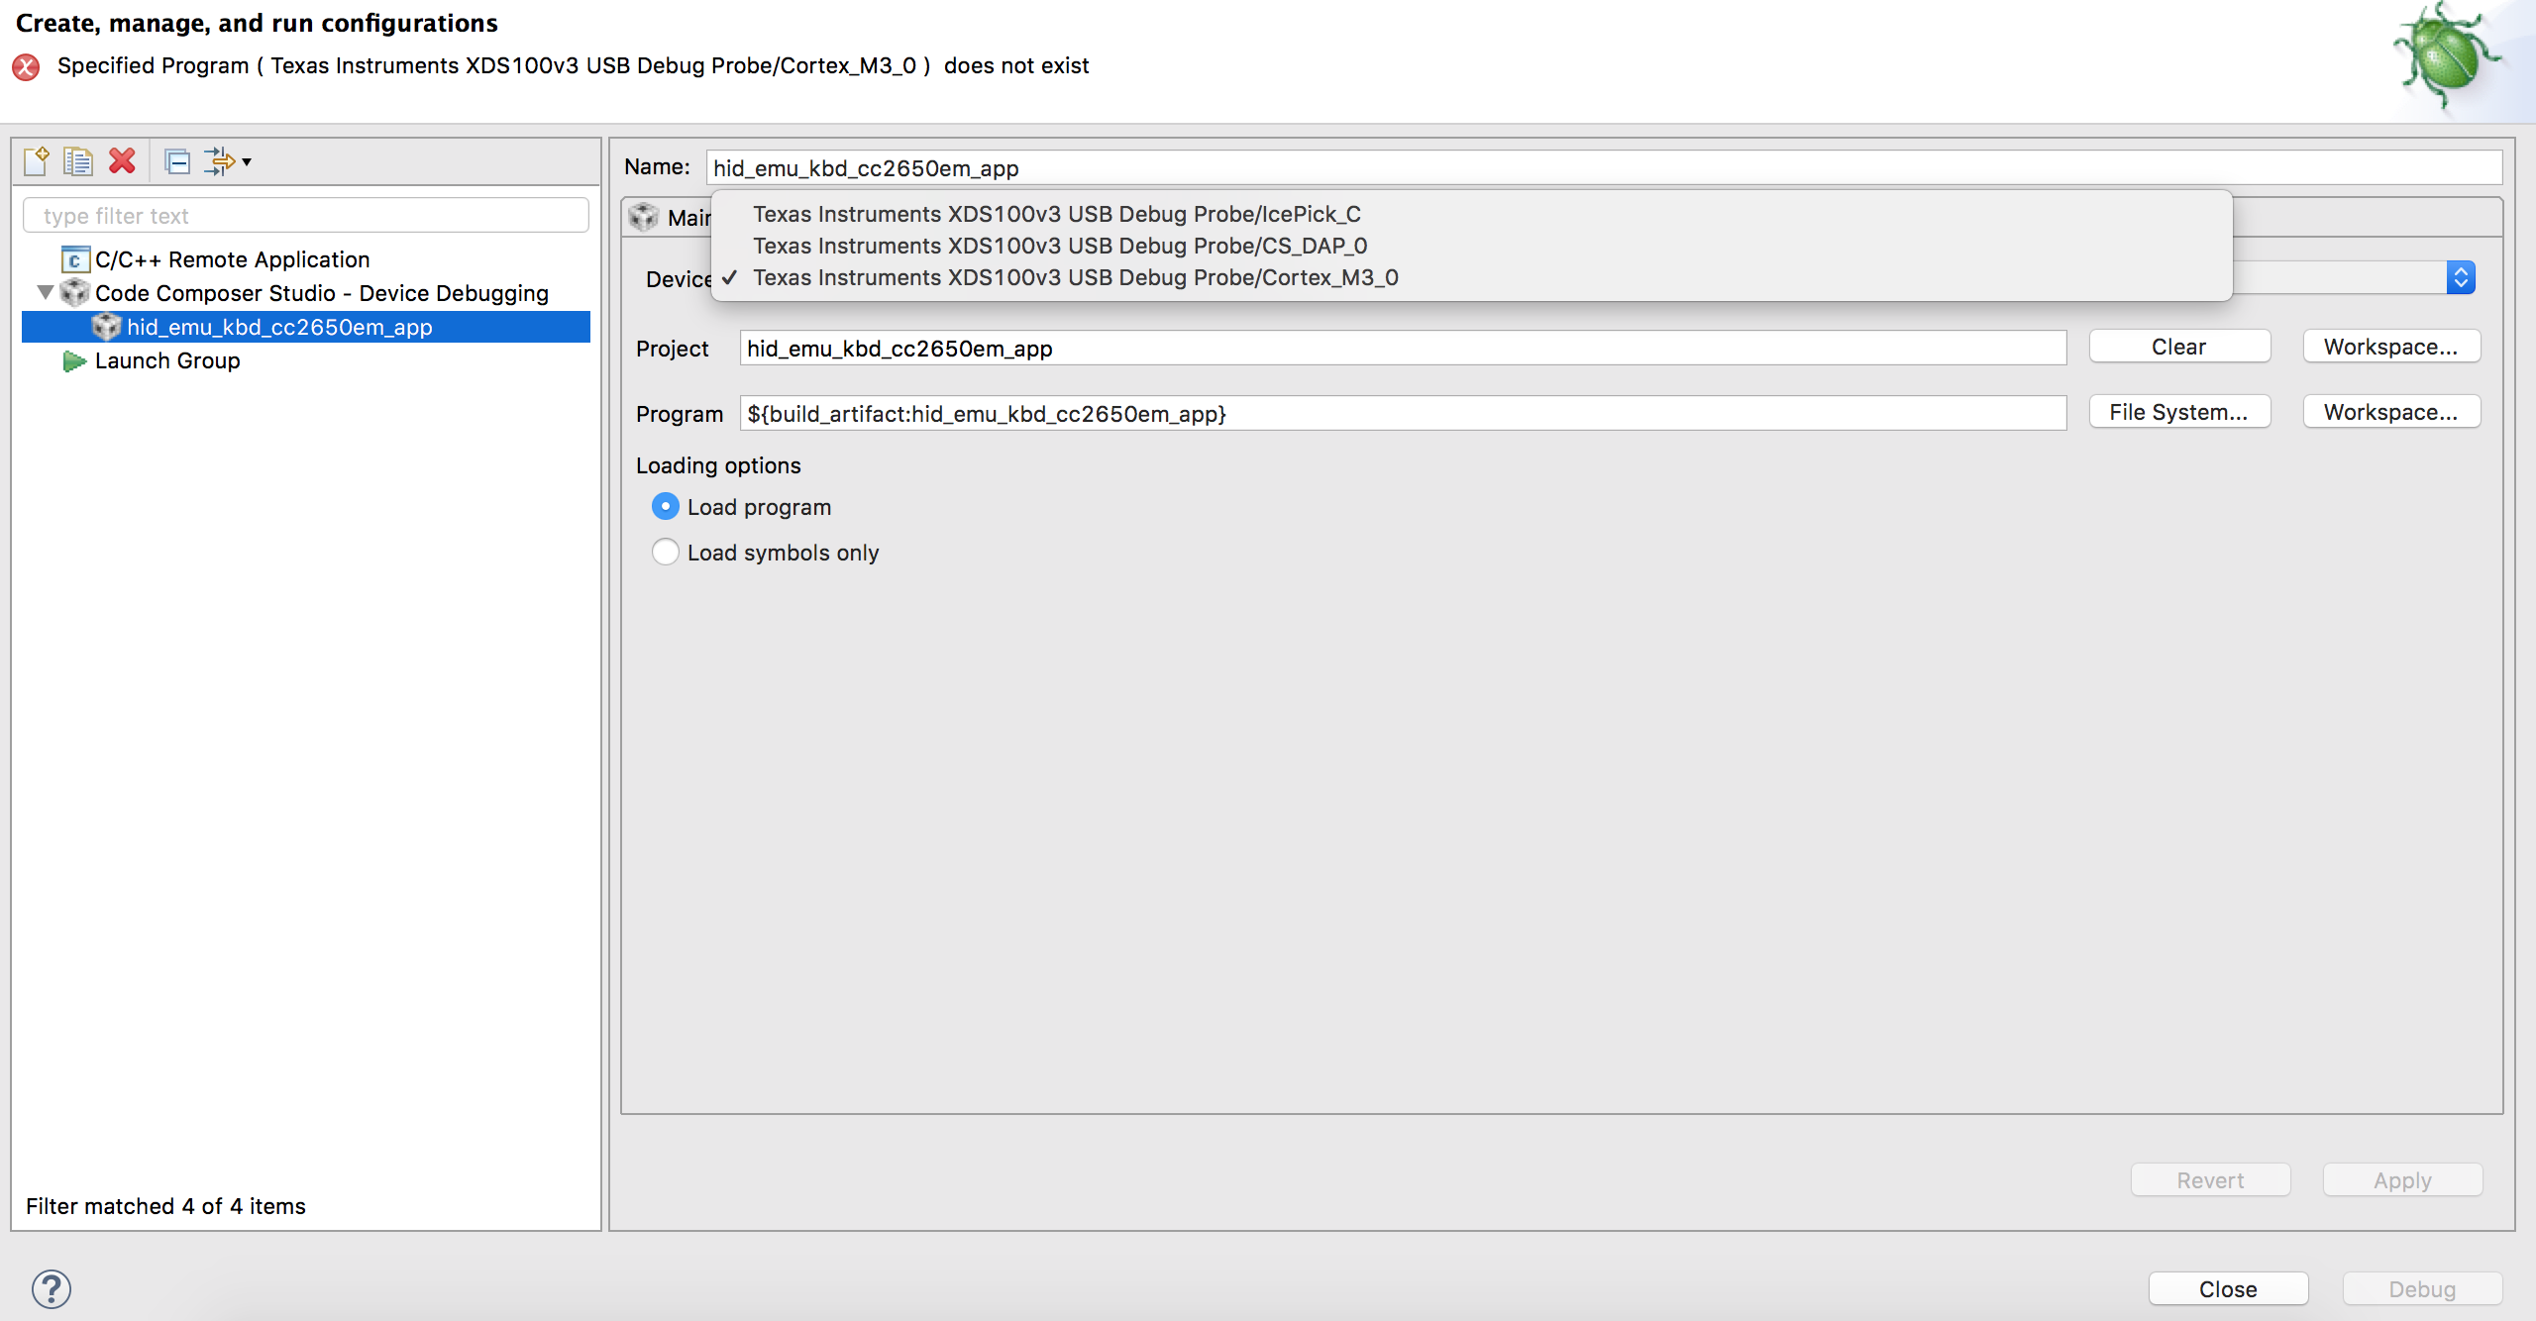This screenshot has height=1321, width=2536.
Task: Click the File System button
Action: [x=2179, y=412]
